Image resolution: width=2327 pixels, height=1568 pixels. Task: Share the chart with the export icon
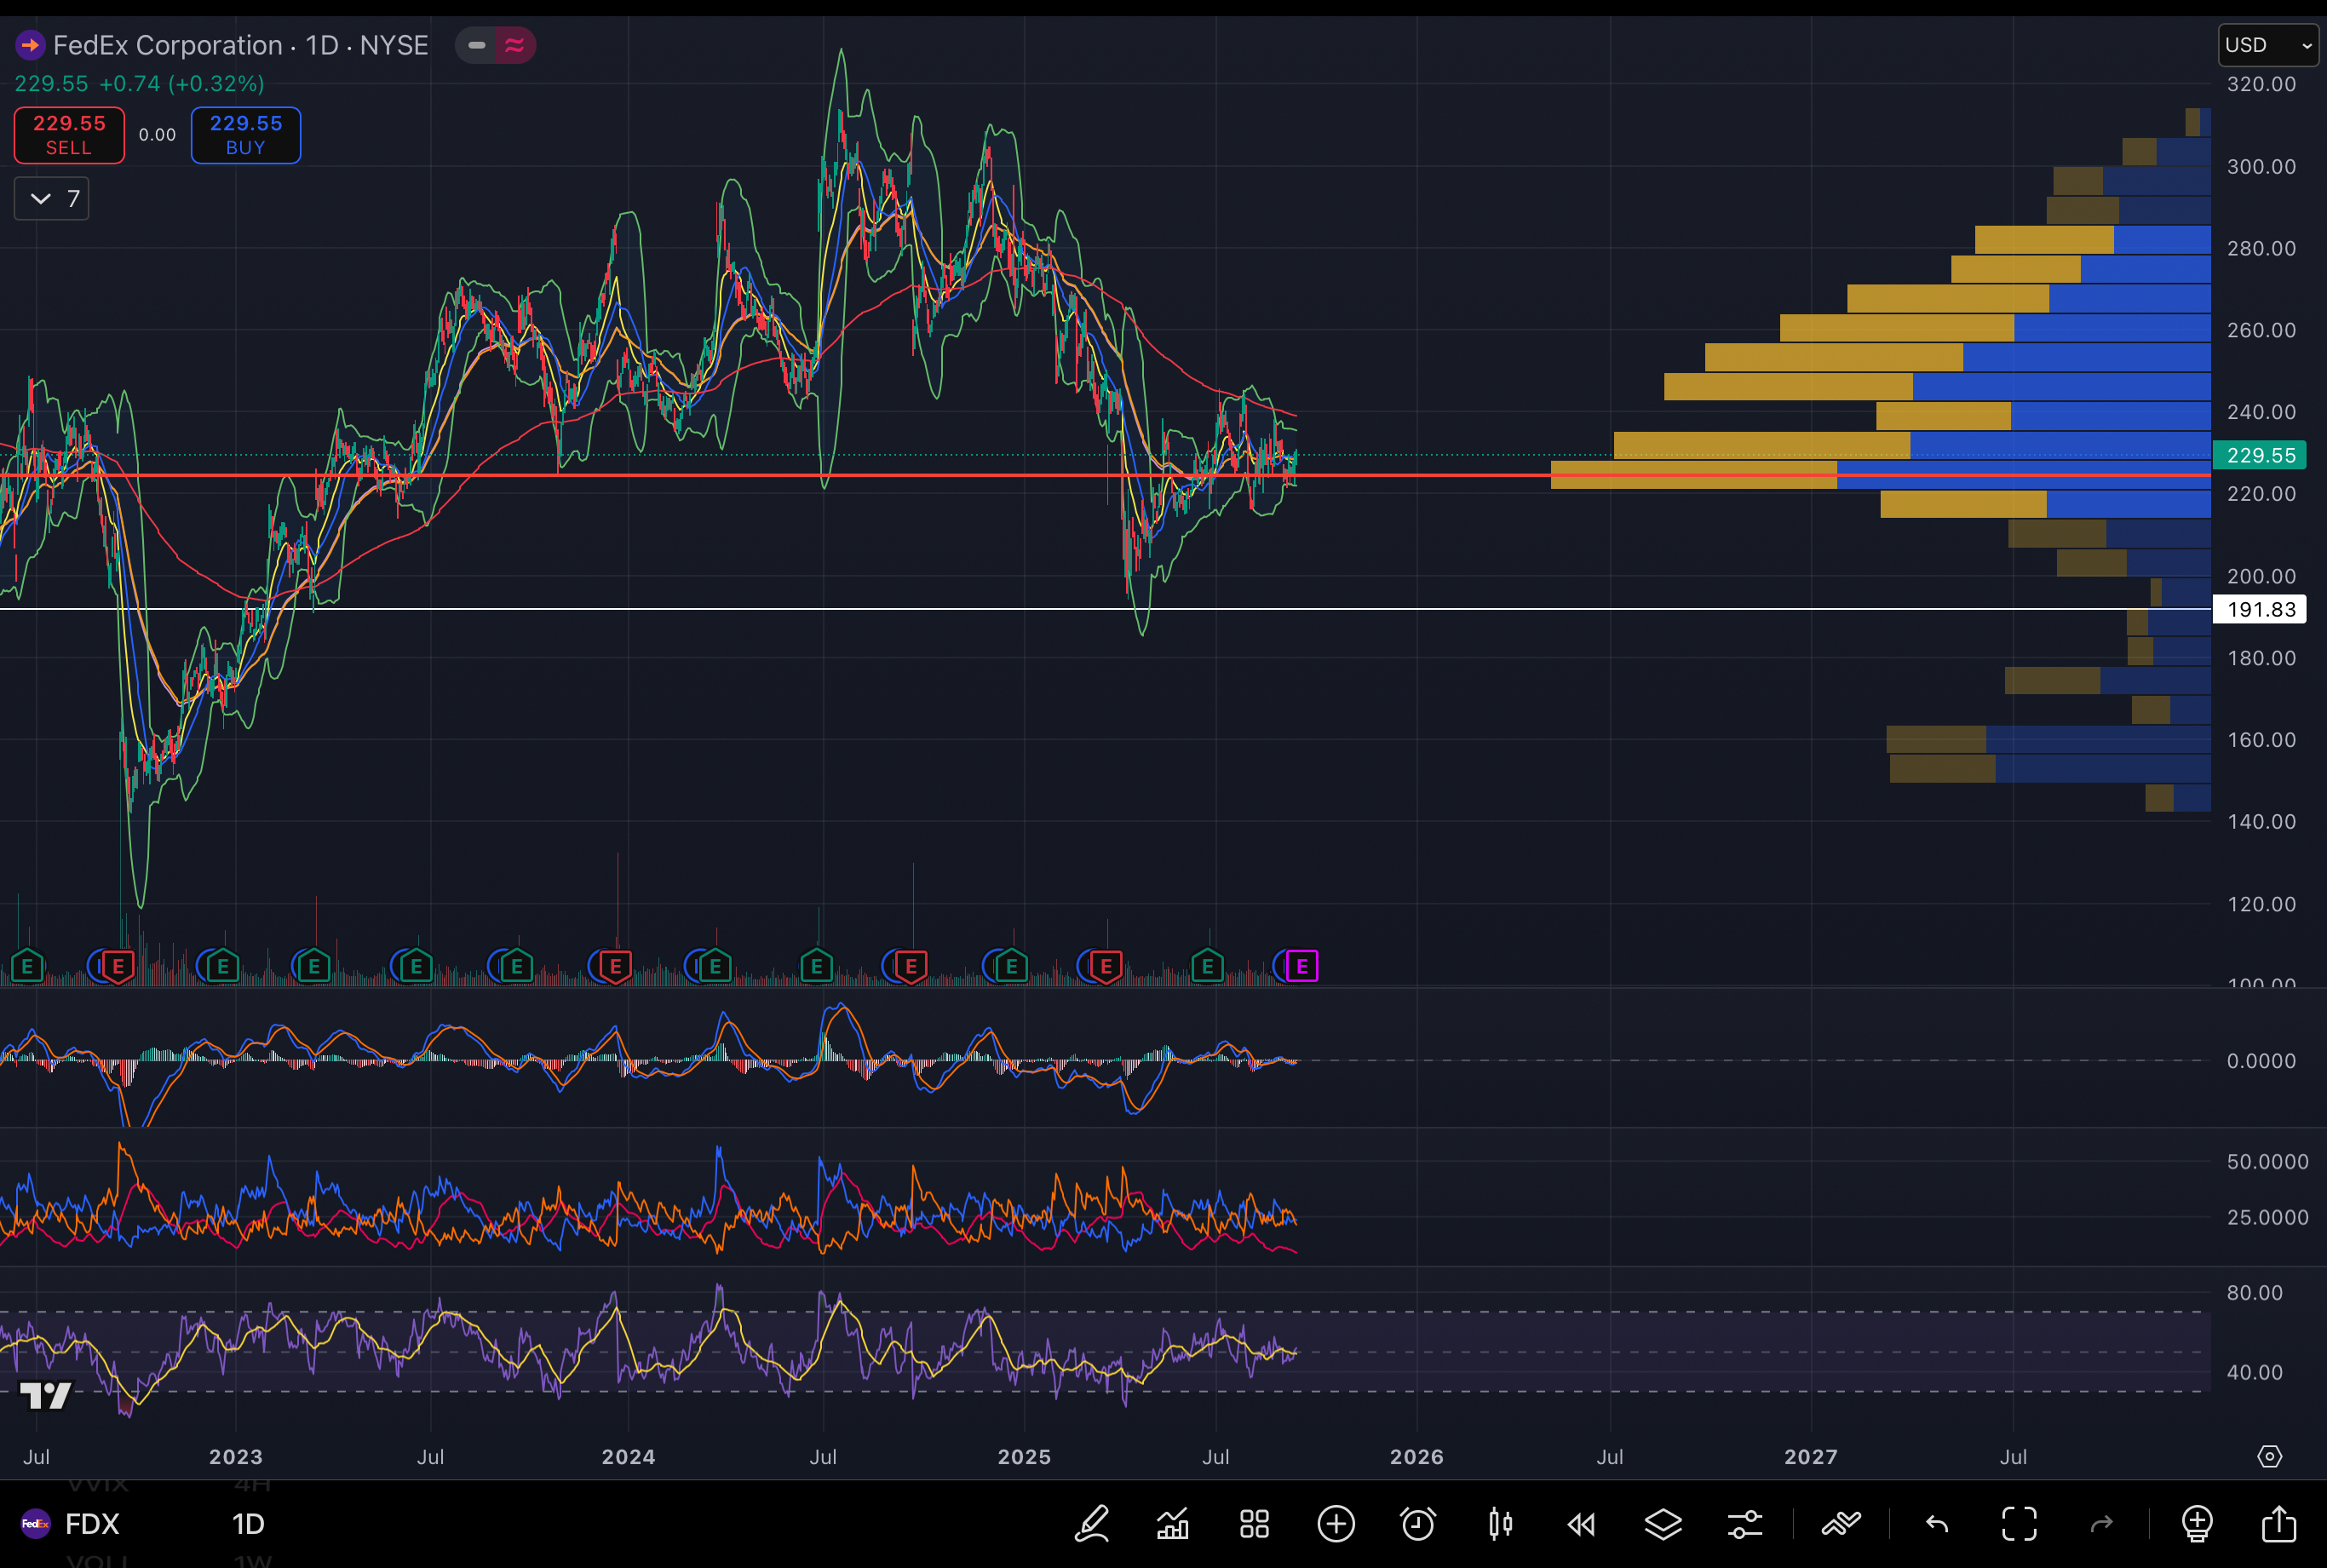[x=2279, y=1524]
